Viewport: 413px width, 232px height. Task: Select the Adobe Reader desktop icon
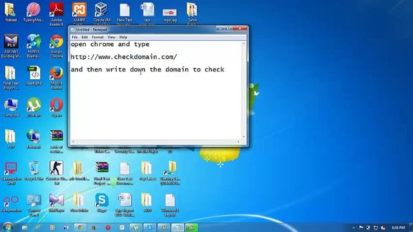[x=56, y=14]
